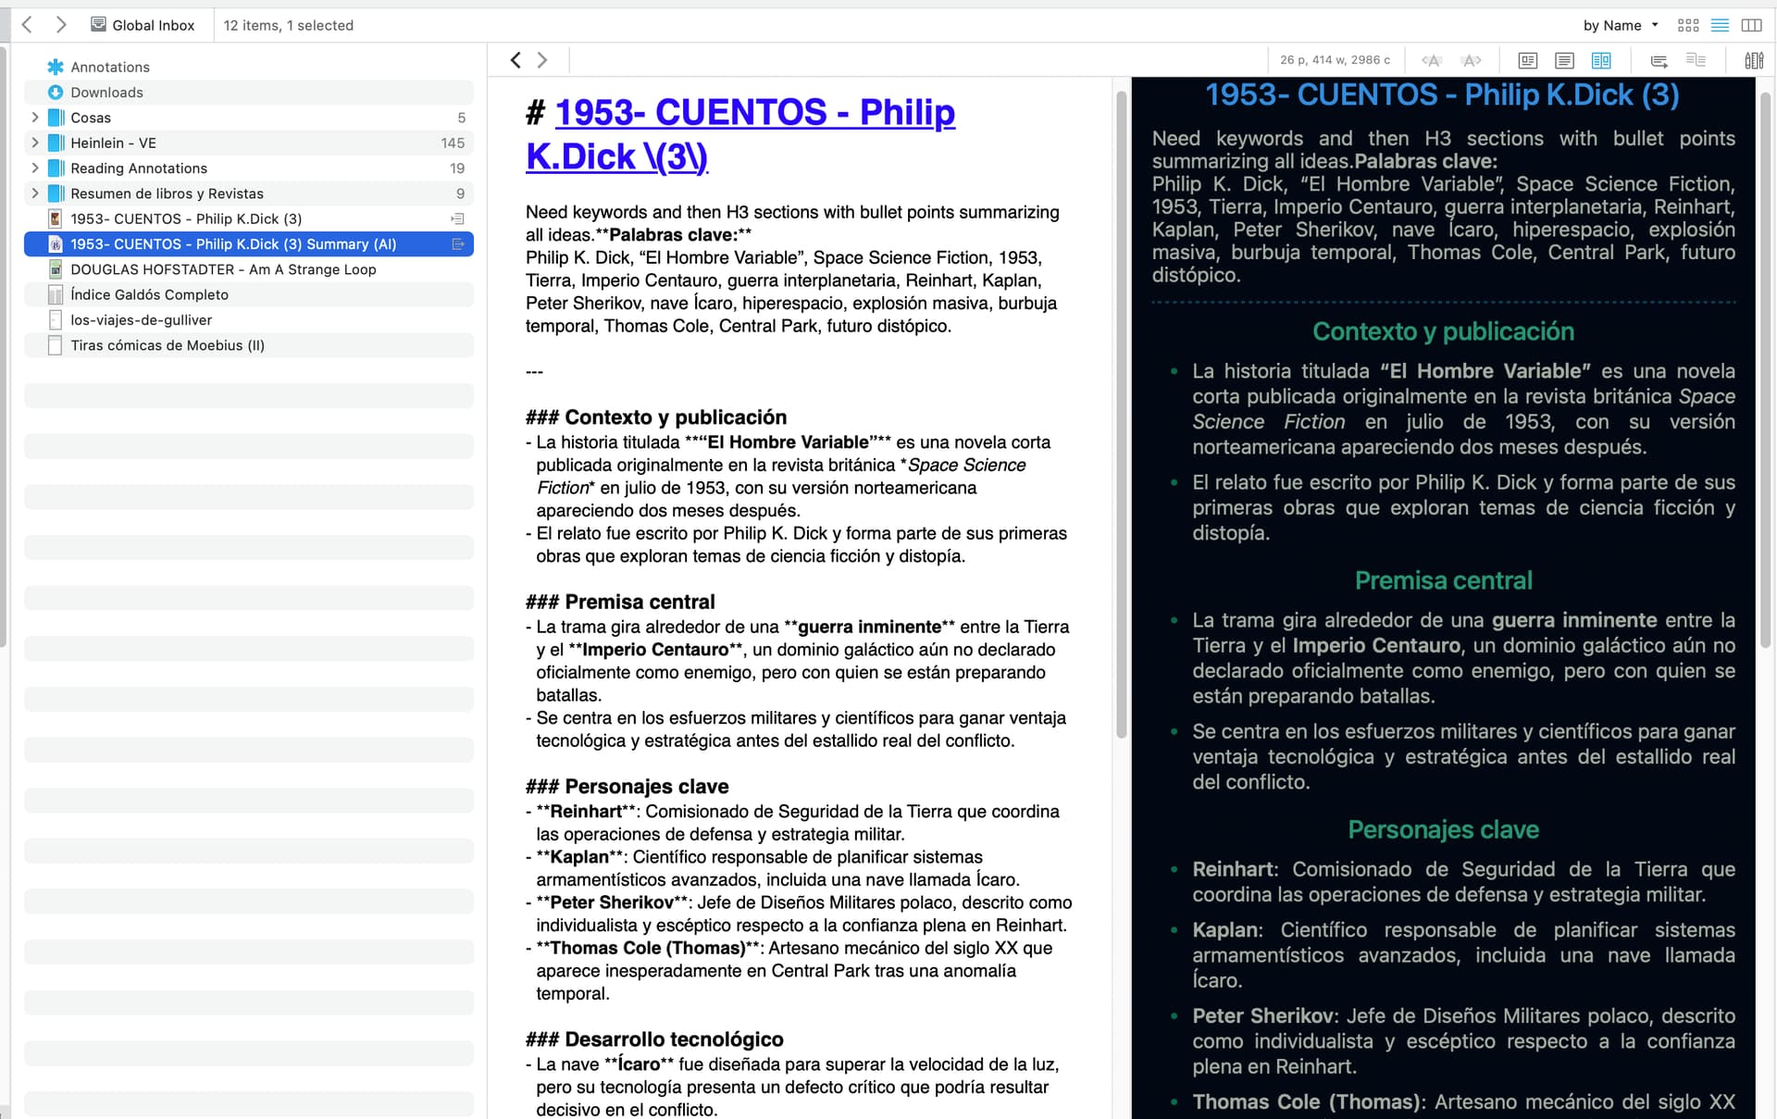Open DOUGLAS HOFSTADTER - Am A Strange Loop
Image resolution: width=1777 pixels, height=1119 pixels.
[x=223, y=269]
